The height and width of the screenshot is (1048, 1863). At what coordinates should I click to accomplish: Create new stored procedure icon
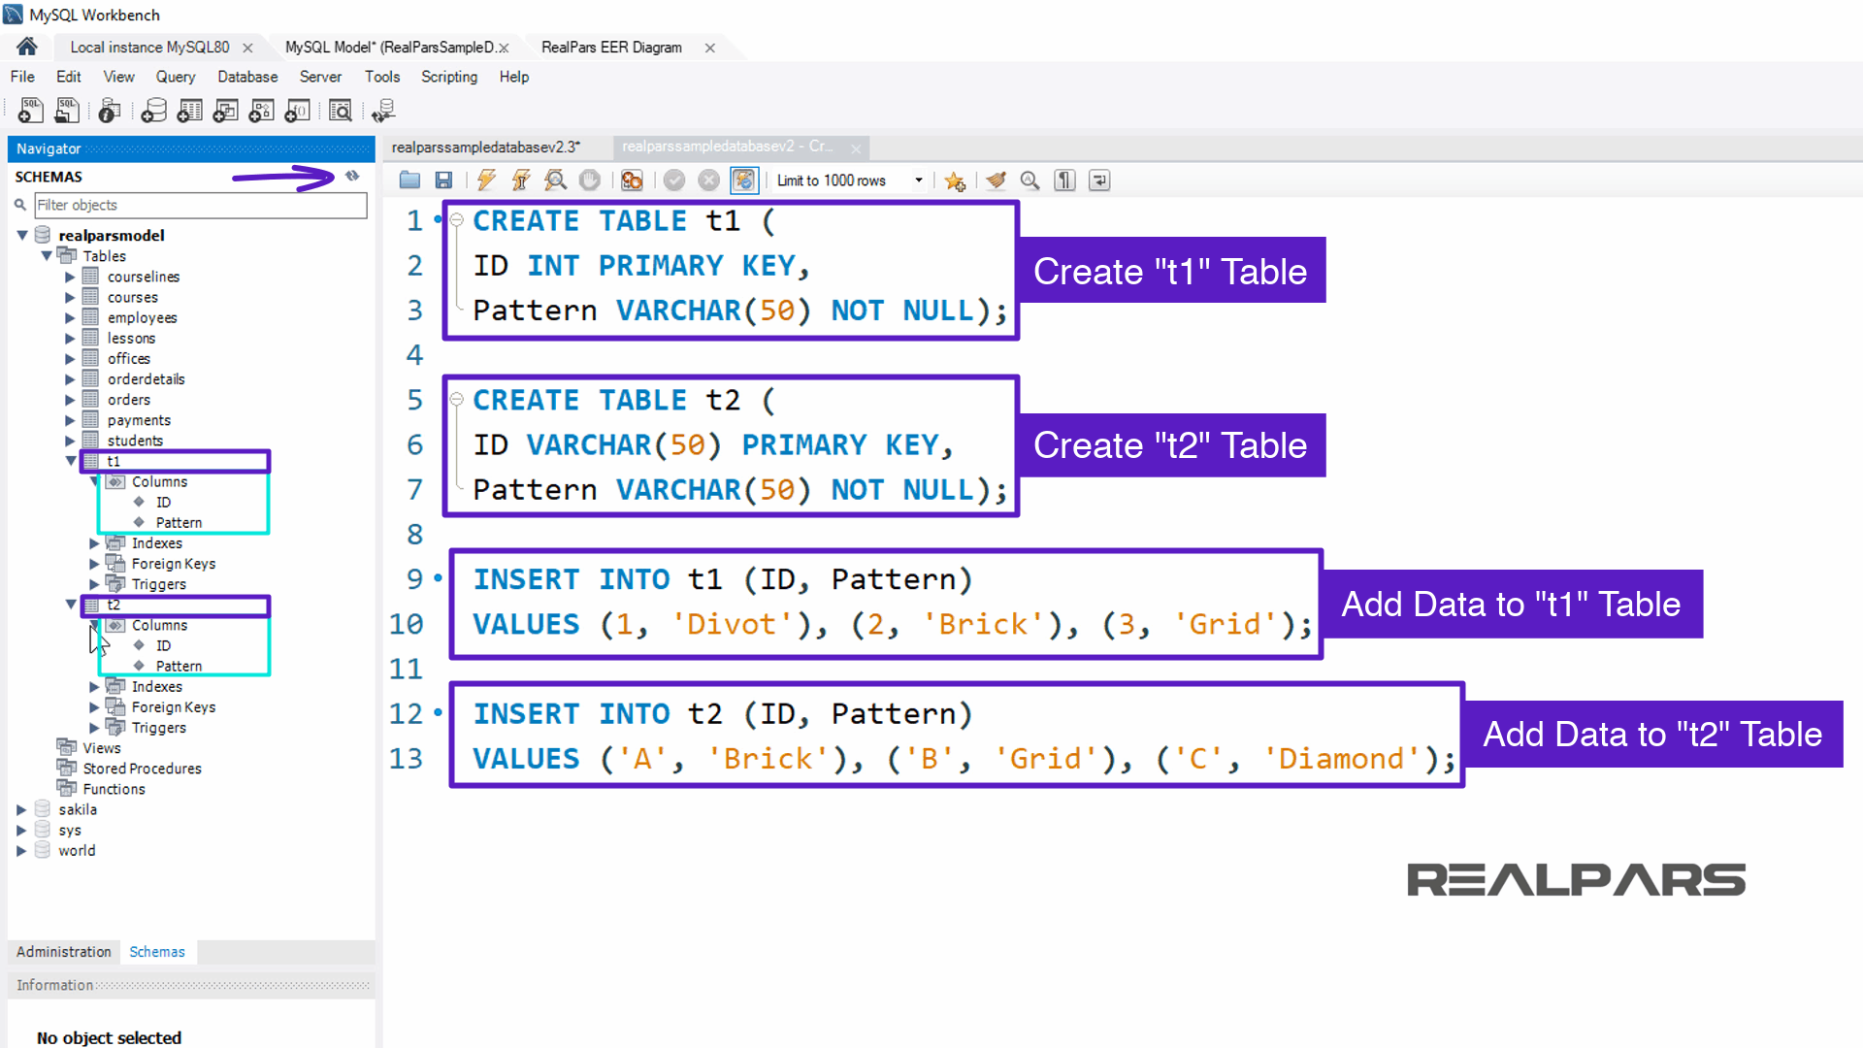[261, 111]
